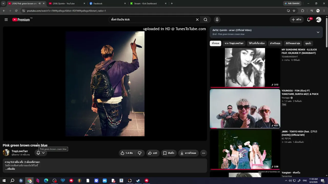Click the magnifier search button
This screenshot has height=184, width=328.
pos(206,20)
